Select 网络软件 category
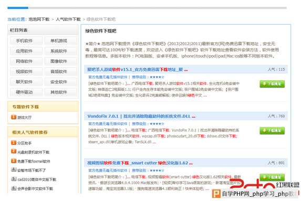The image size is (301, 201). pos(26,61)
